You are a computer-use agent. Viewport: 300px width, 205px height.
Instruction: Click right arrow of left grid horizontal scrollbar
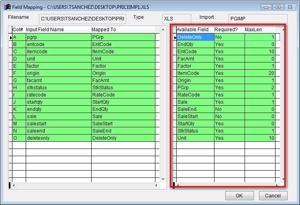click(157, 185)
